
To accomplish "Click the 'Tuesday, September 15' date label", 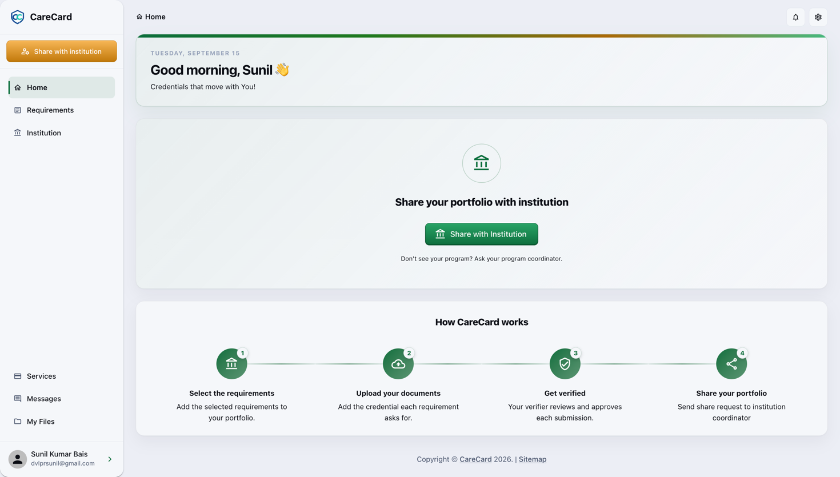I will pyautogui.click(x=195, y=53).
